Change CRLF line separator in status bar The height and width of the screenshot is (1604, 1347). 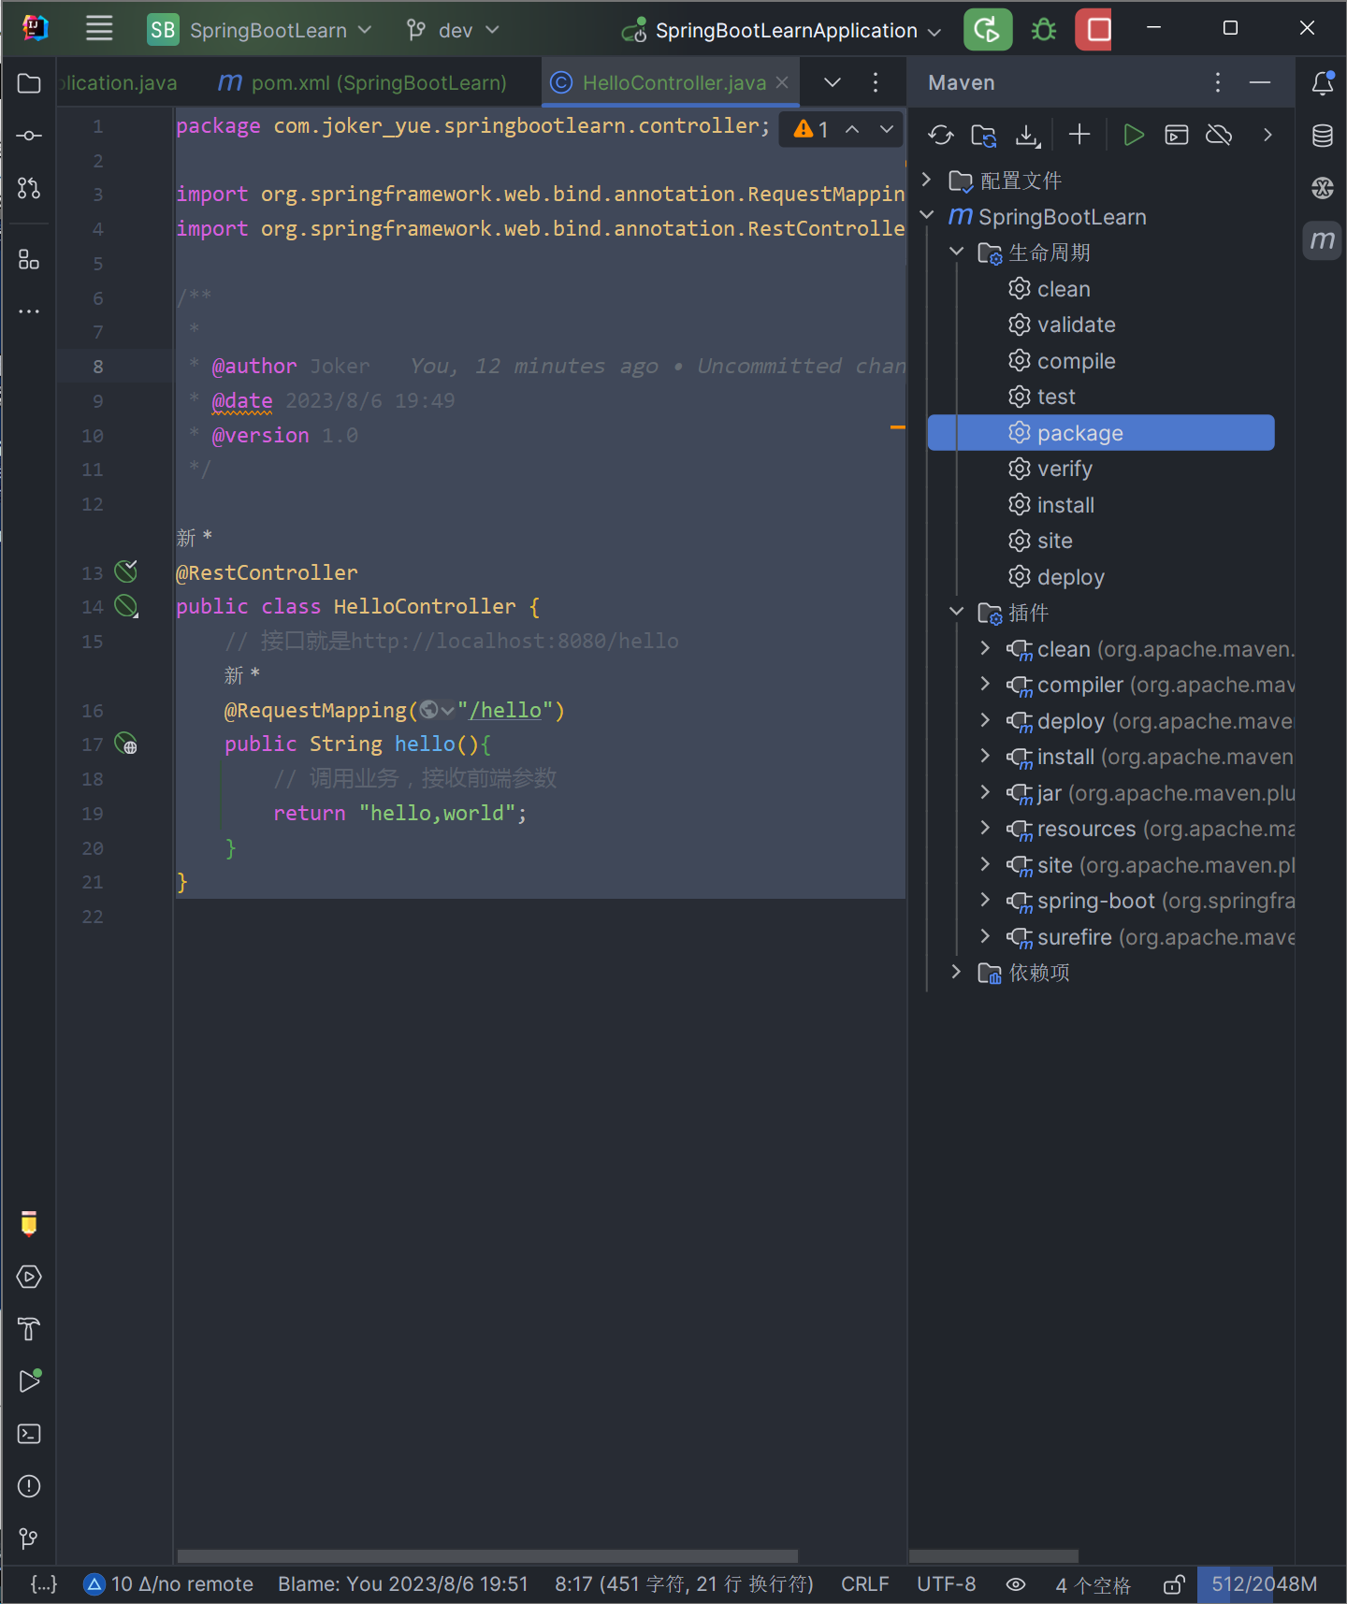[864, 1584]
